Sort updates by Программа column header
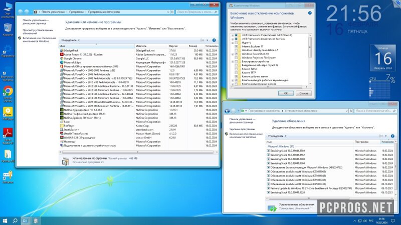 [x=367, y=142]
